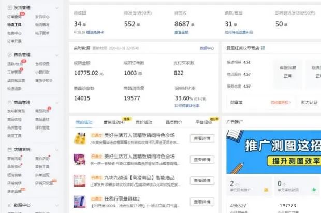Open the thumbnail of the second 美好生活万人团 activity
This screenshot has height=213, width=321.
[x=80, y=160]
